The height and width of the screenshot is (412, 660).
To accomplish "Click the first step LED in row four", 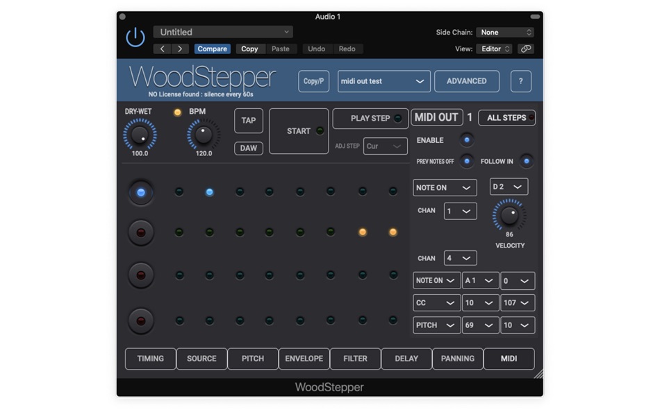I will point(179,320).
